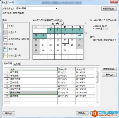This screenshot has width=119, height=118.
Task: Select October 13 non-working day
Action: click(x=36, y=41)
